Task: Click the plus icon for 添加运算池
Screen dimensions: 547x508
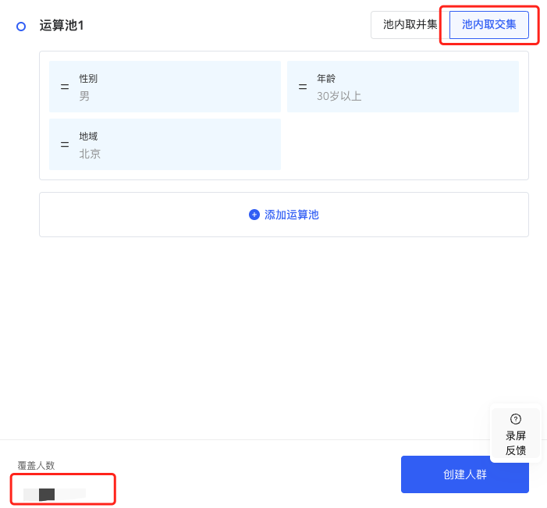Action: click(x=254, y=215)
